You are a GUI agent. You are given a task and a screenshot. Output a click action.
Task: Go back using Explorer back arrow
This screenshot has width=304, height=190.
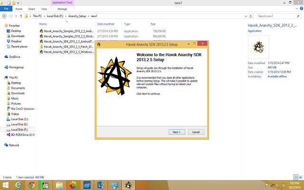(x=4, y=16)
